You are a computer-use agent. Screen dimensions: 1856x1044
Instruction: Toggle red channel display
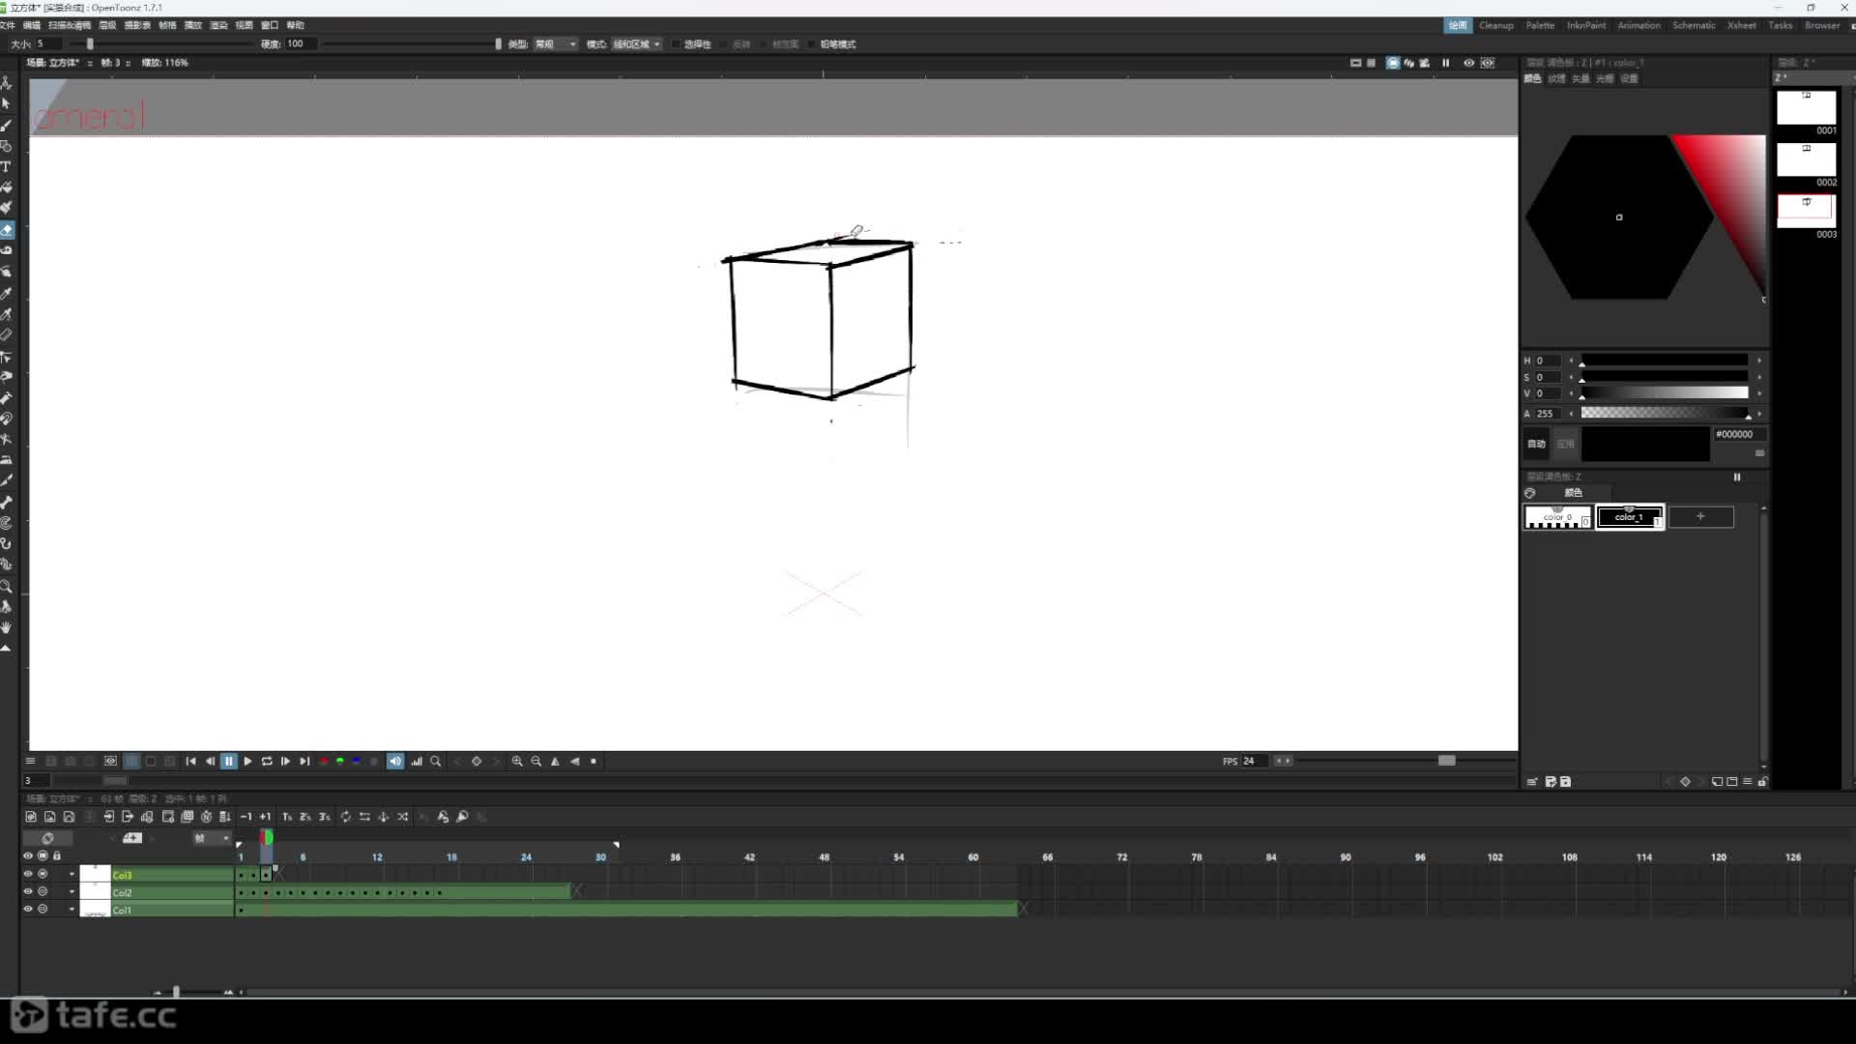point(324,762)
